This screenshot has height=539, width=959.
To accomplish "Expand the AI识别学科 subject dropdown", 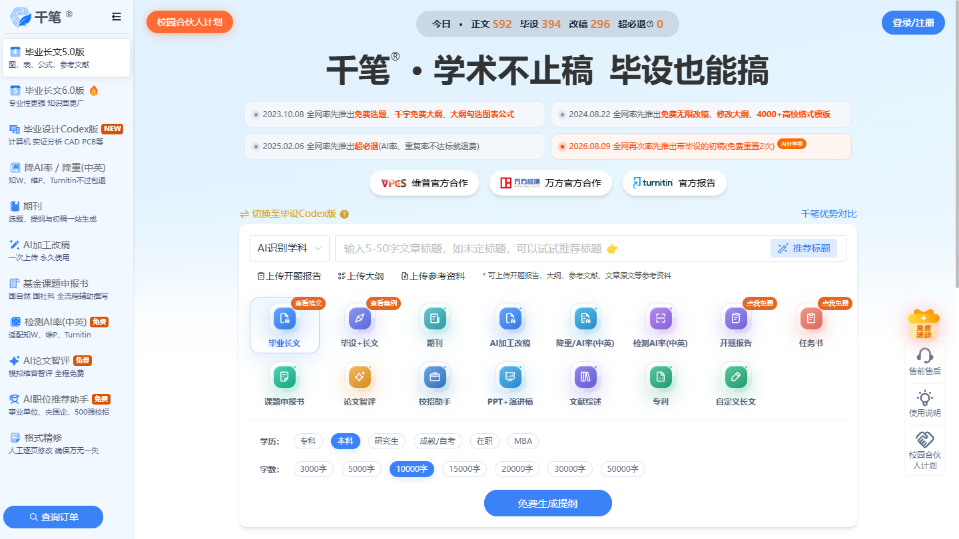I will tap(290, 248).
